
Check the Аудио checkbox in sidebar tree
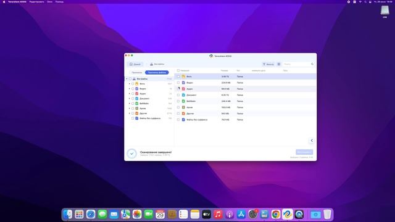133,94
